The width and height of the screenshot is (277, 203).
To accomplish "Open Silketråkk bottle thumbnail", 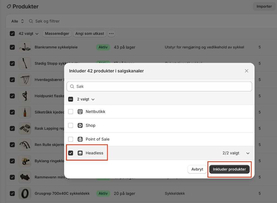I will click(x=25, y=112).
